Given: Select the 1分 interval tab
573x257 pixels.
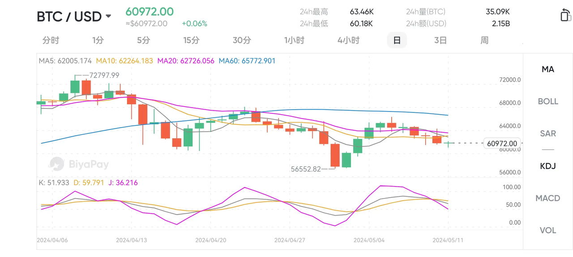Looking at the screenshot, I should [98, 40].
